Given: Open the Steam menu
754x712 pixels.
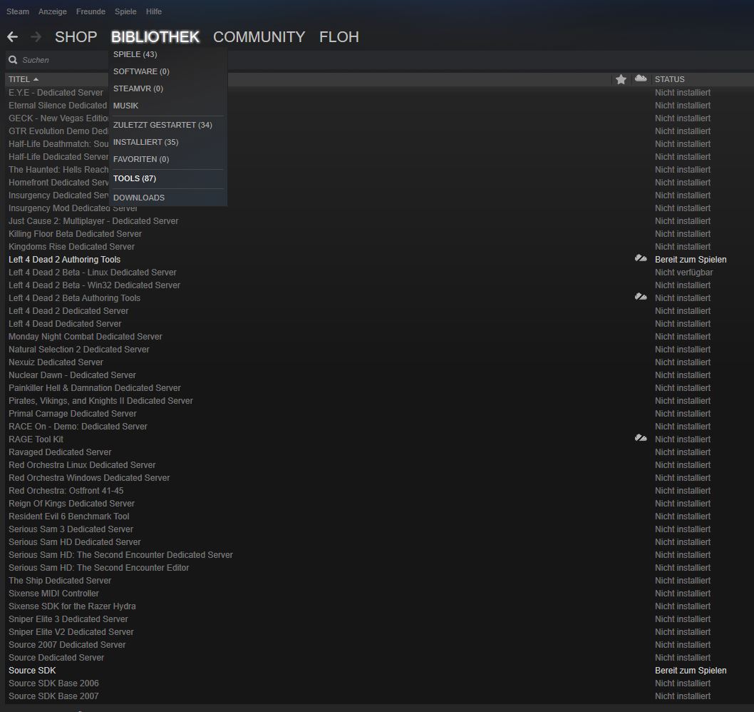Looking at the screenshot, I should pyautogui.click(x=18, y=11).
